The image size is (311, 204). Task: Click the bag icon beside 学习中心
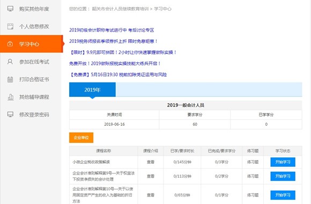pyautogui.click(x=10, y=44)
